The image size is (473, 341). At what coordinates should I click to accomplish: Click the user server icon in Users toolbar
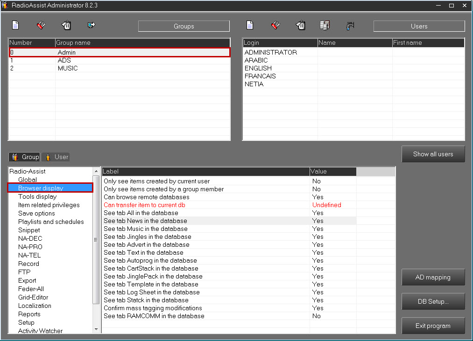325,25
